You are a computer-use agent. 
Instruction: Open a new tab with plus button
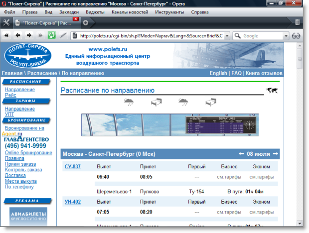point(86,23)
